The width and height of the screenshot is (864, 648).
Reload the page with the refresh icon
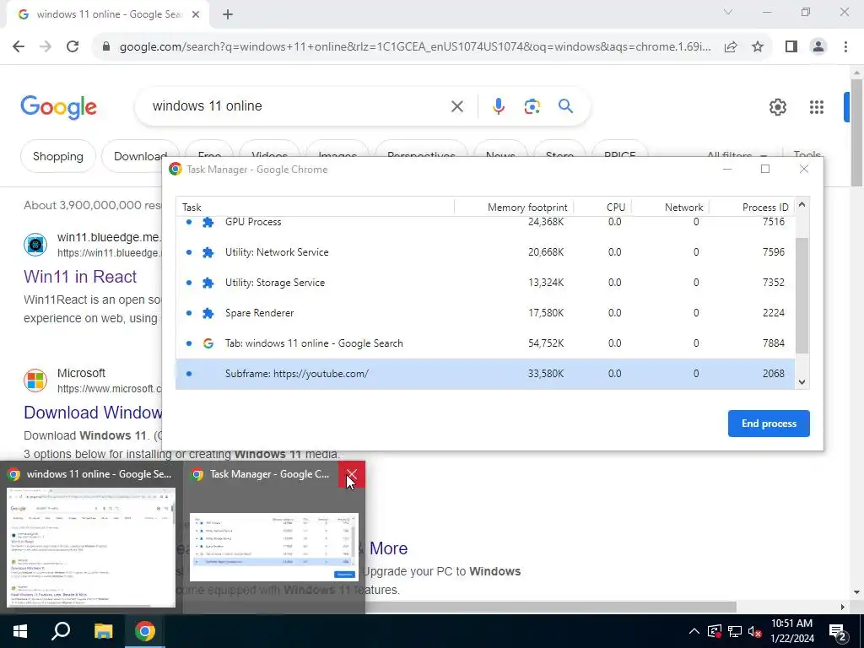[x=73, y=46]
